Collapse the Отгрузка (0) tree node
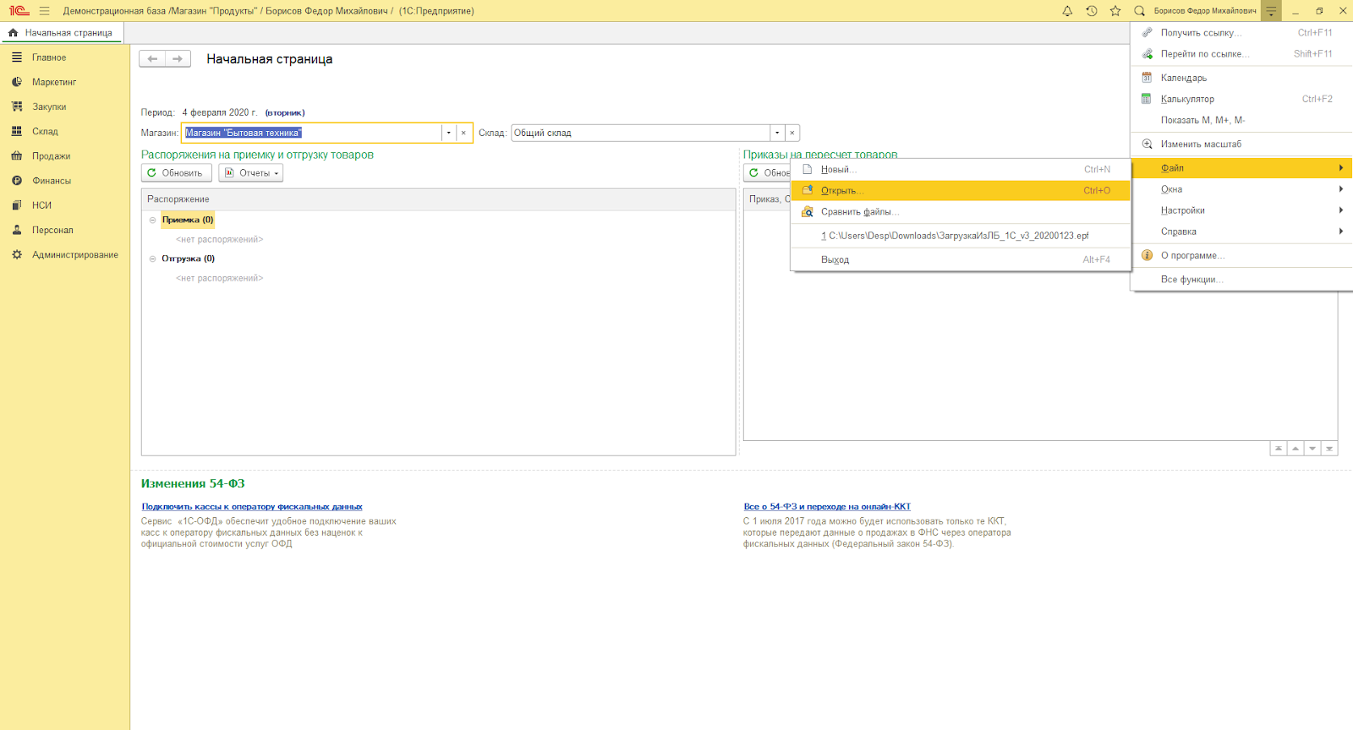 pyautogui.click(x=153, y=259)
